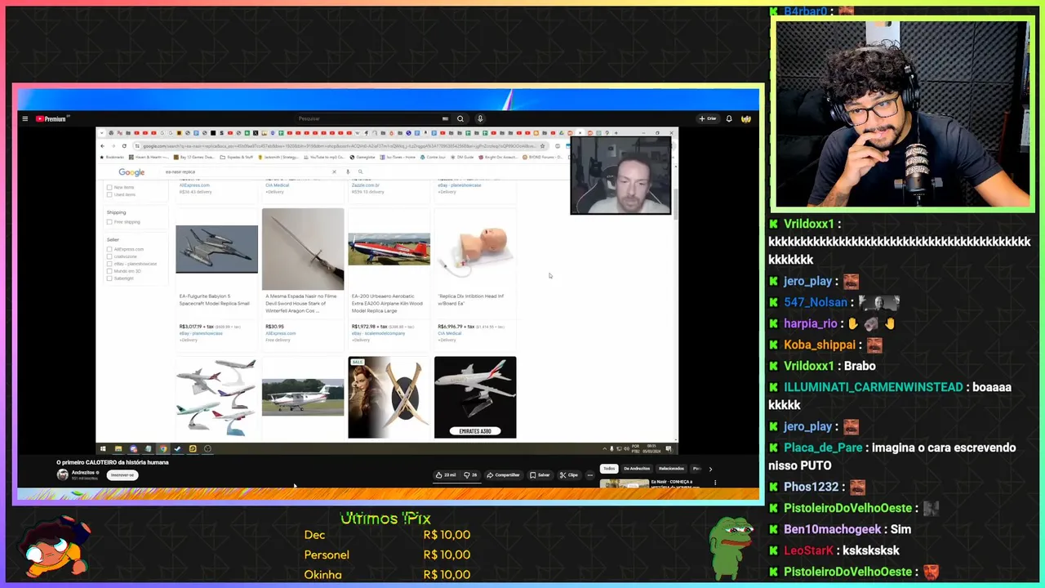Image resolution: width=1045 pixels, height=588 pixels.
Task: Click chat username Vrildoxx1 saying Brabo
Action: click(x=809, y=366)
